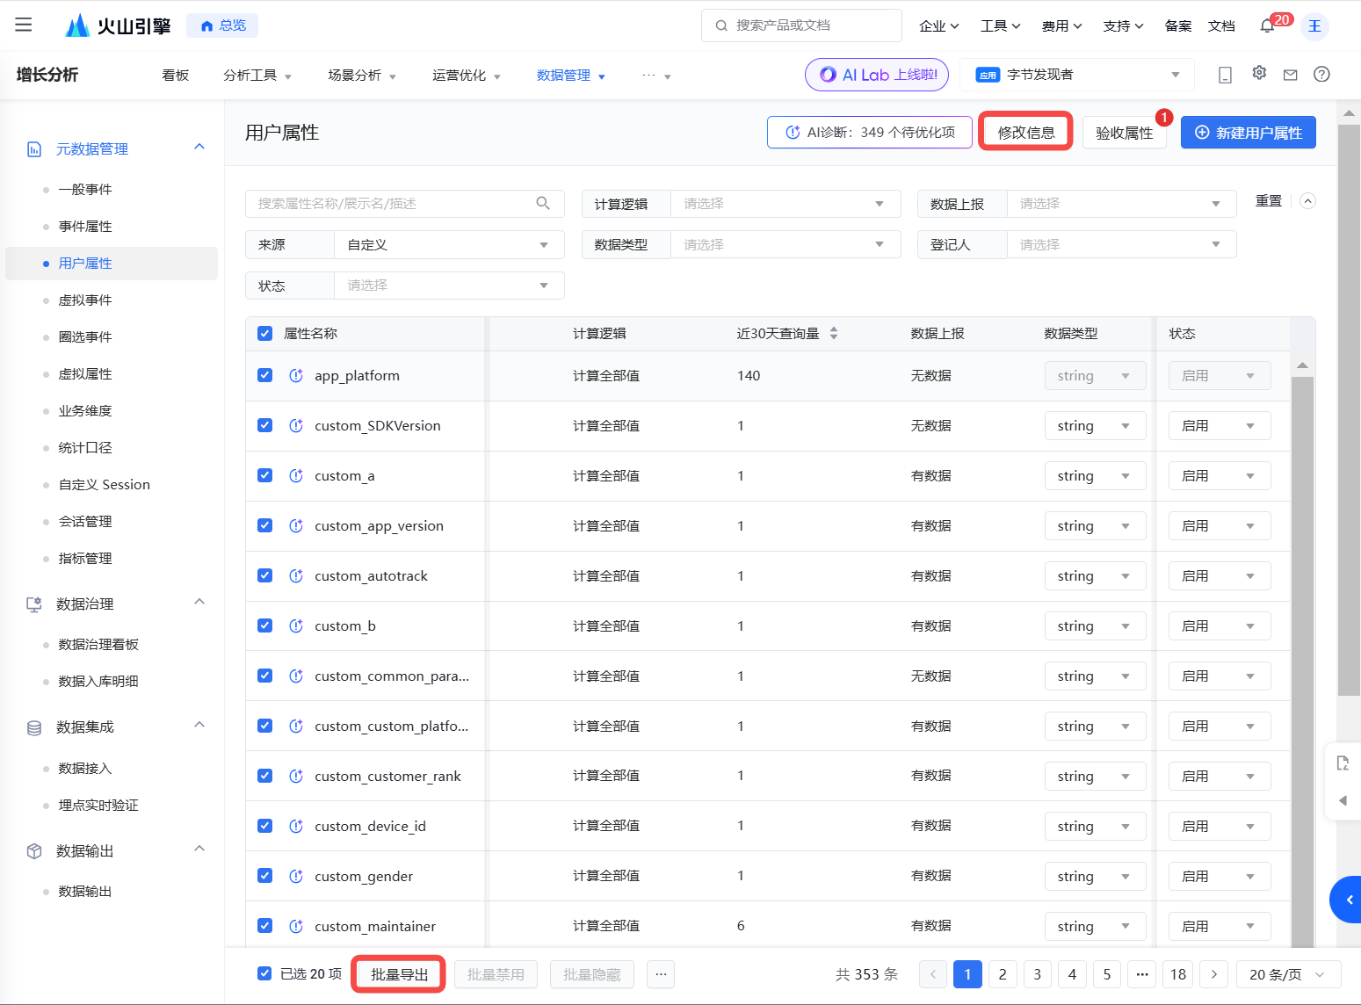1361x1005 pixels.
Task: Click the AI icon beside app_platform
Action: pos(296,375)
